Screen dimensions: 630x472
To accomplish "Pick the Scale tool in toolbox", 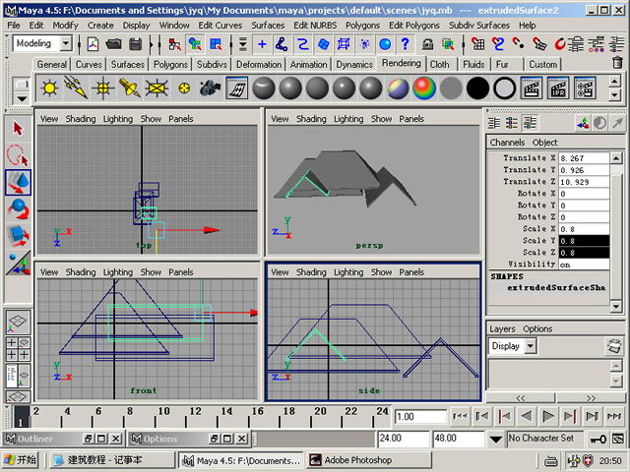I will pos(18,236).
